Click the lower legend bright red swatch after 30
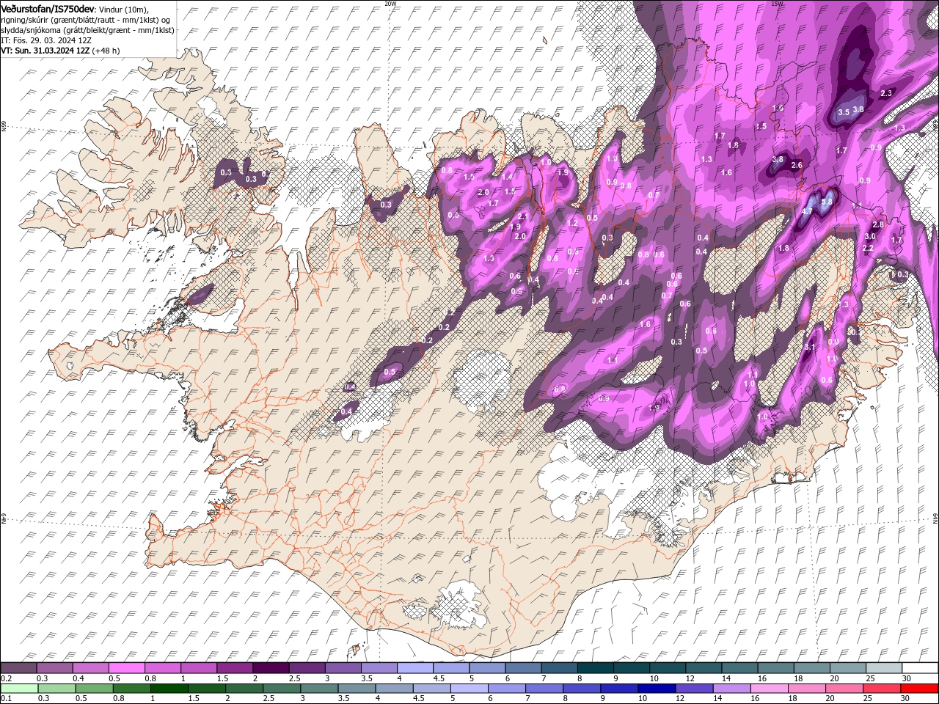 [x=919, y=688]
